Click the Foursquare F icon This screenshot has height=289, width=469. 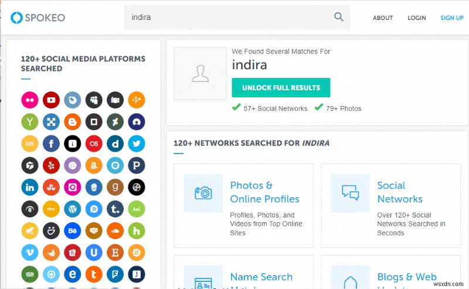click(115, 274)
